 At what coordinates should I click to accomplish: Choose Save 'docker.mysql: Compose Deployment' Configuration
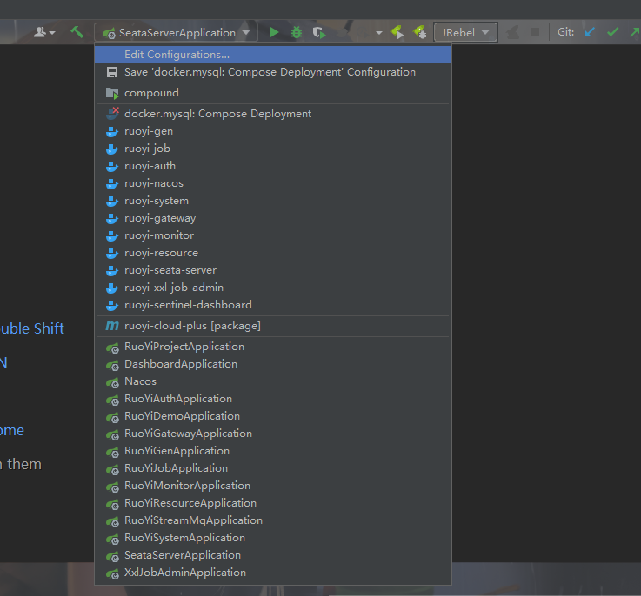coord(270,72)
